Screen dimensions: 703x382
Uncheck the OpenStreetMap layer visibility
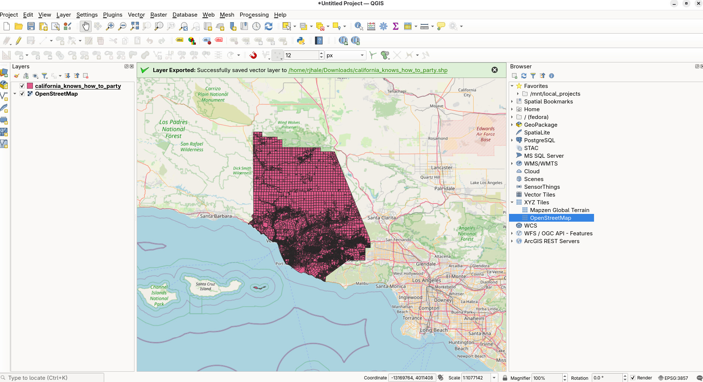pyautogui.click(x=22, y=94)
